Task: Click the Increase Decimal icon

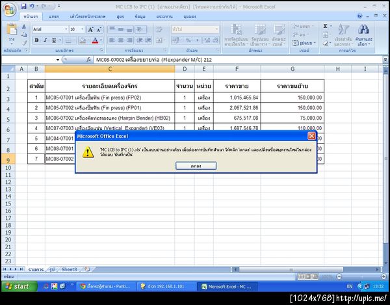Action: (x=207, y=40)
